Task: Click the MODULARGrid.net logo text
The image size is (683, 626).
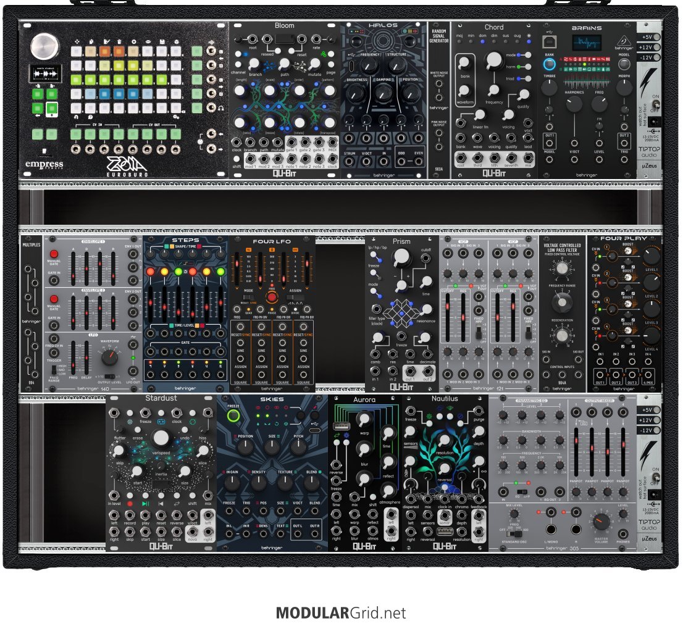Action: point(341,613)
